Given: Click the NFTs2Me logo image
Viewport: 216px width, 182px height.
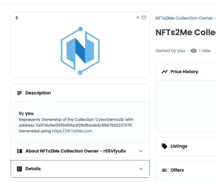Looking at the screenshot, I should coord(80,51).
